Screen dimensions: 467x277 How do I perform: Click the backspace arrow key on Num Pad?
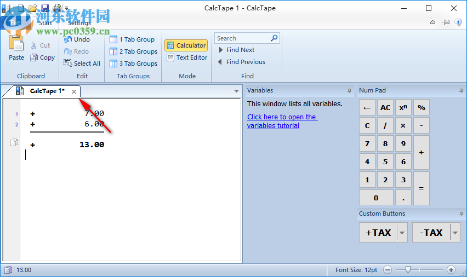coord(367,107)
